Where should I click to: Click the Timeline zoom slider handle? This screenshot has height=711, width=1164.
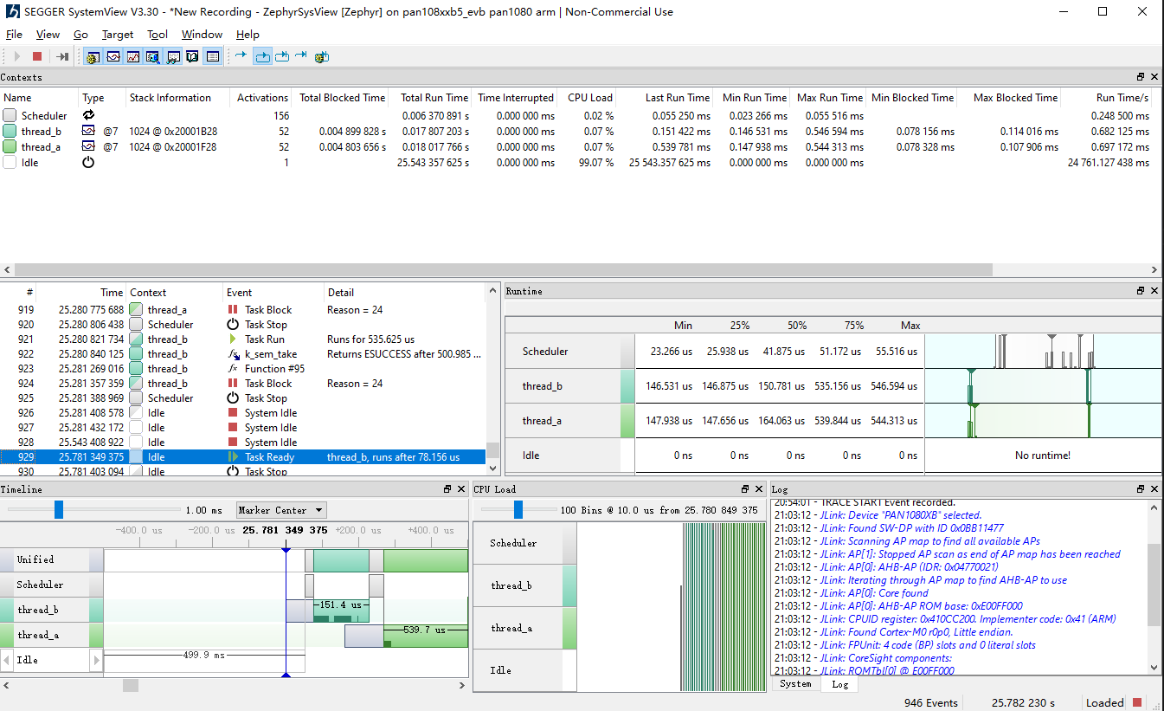pyautogui.click(x=59, y=510)
